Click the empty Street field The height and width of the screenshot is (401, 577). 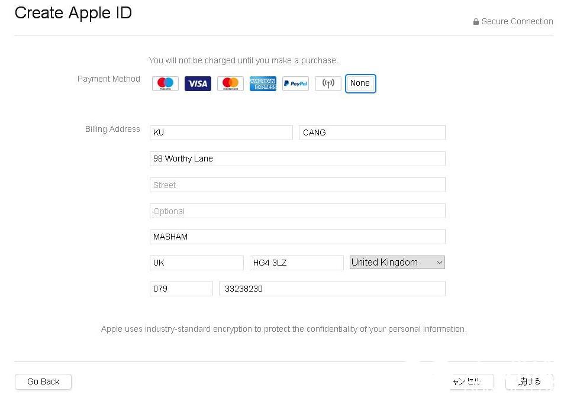pyautogui.click(x=298, y=185)
